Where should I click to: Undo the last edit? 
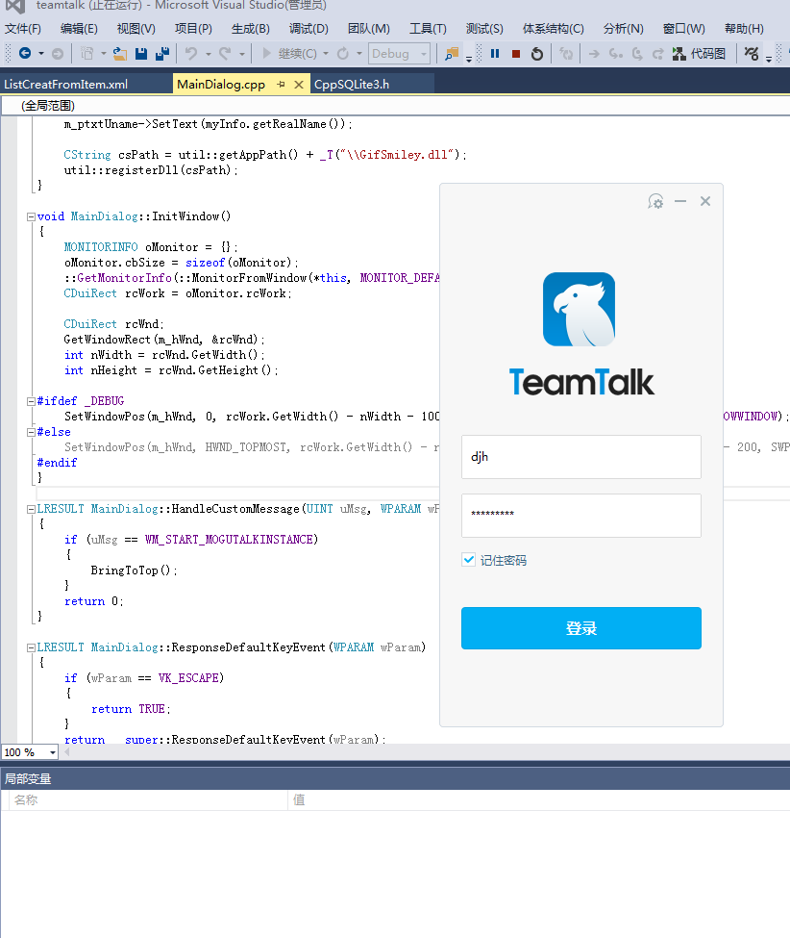[191, 54]
